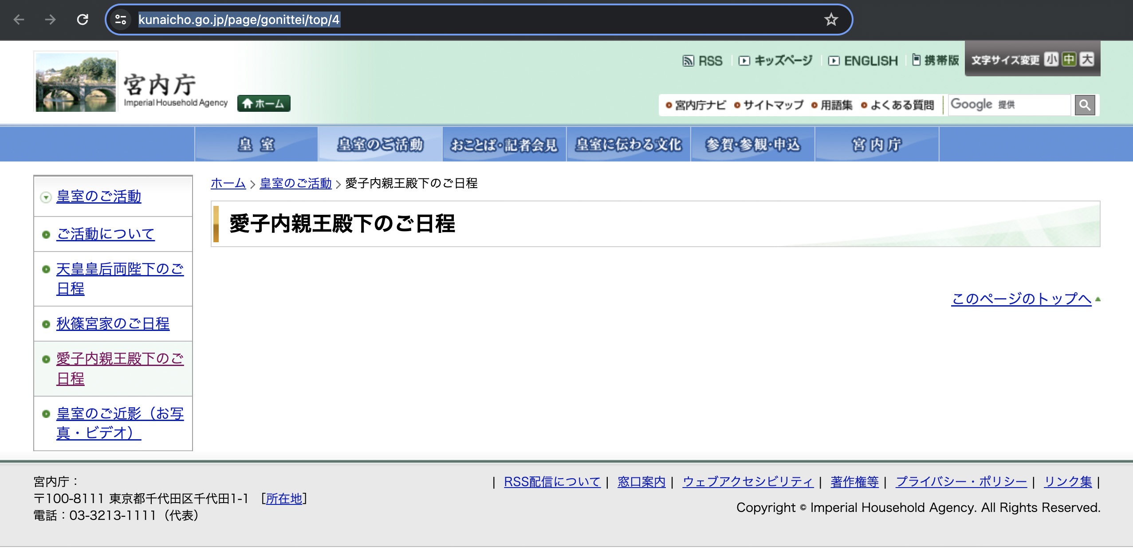Viewport: 1133px width, 551px height.
Task: Bookmark page with star icon
Action: click(831, 20)
